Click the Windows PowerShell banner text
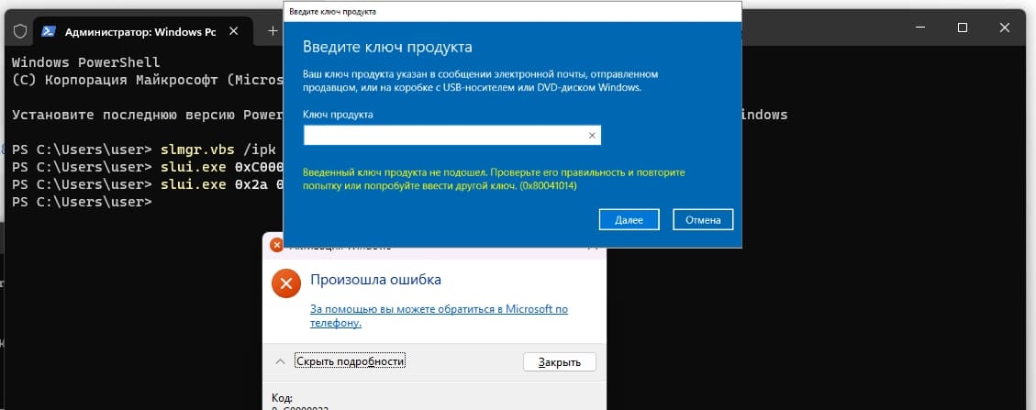Viewport: 1036px width, 410px height. click(86, 62)
